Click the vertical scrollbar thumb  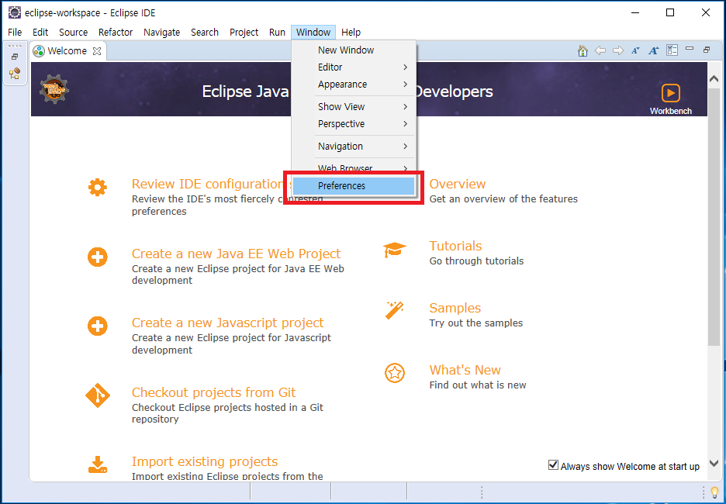[x=714, y=216]
